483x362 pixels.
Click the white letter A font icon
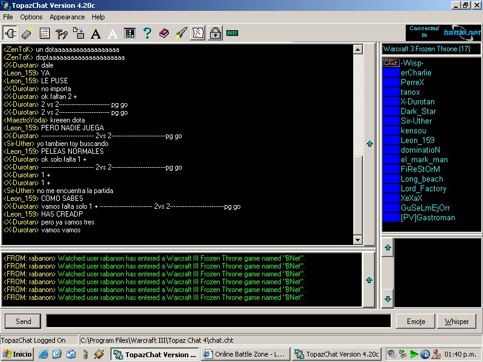(112, 33)
